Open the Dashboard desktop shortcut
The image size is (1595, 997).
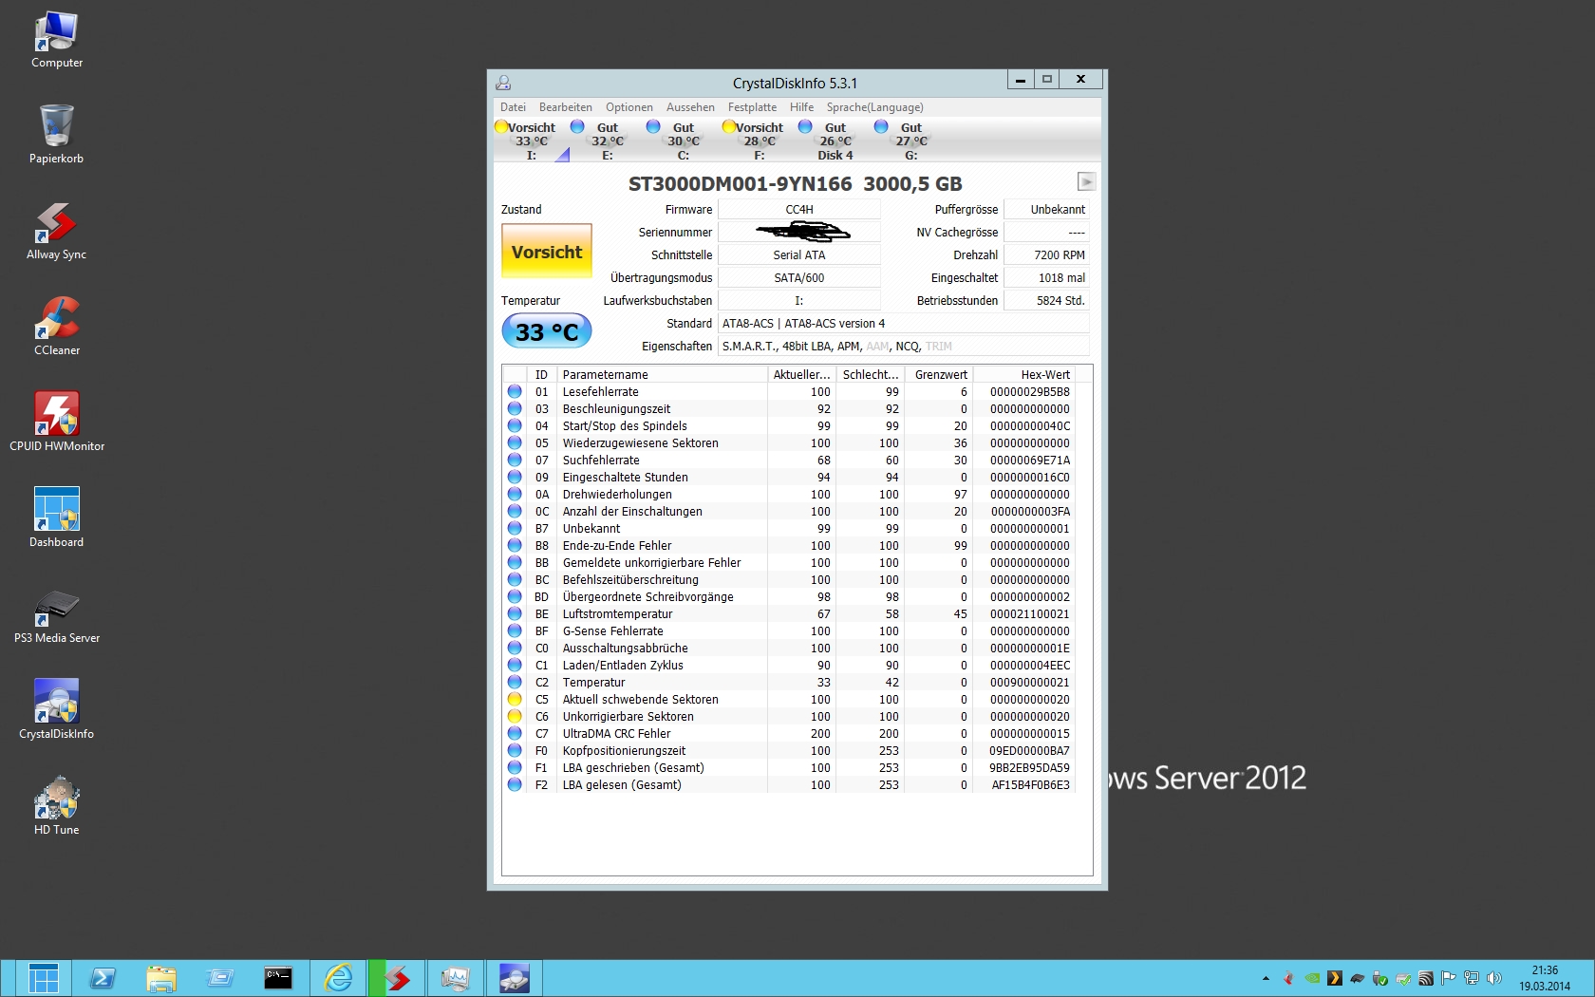coord(56,518)
